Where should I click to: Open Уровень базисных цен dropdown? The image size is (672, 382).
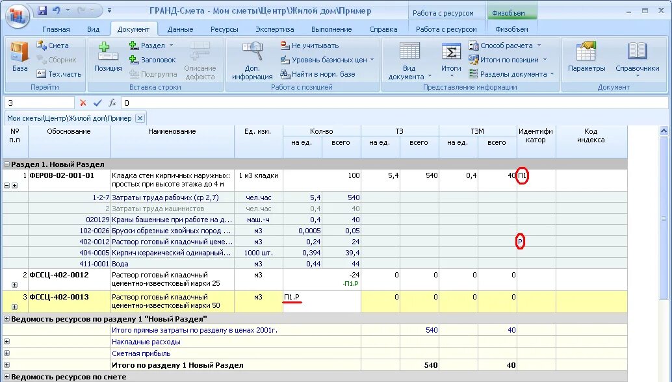372,60
